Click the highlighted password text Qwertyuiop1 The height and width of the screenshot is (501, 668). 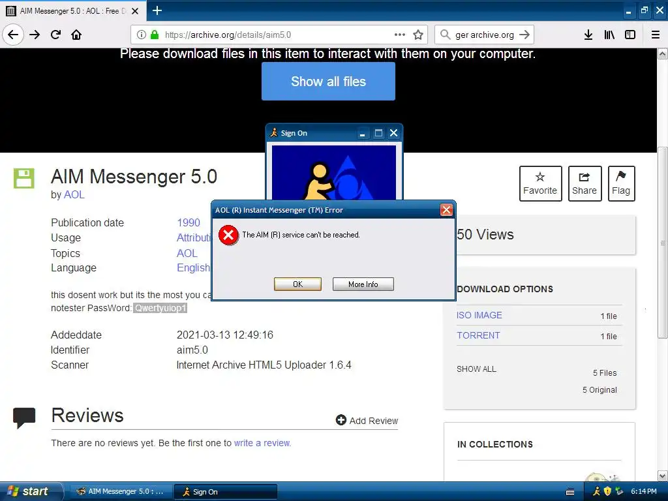[160, 308]
